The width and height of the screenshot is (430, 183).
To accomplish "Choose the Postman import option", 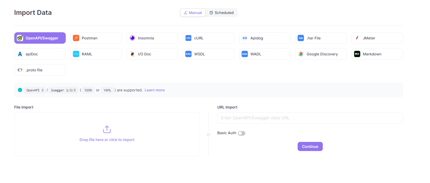I will (x=96, y=38).
